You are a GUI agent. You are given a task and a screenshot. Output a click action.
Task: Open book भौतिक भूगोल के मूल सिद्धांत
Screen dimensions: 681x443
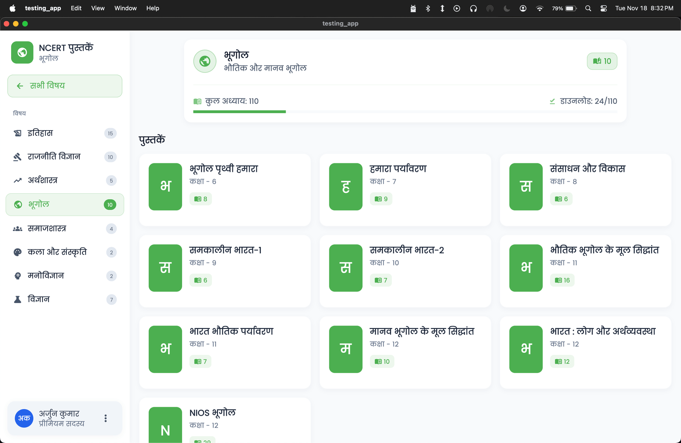tap(586, 271)
